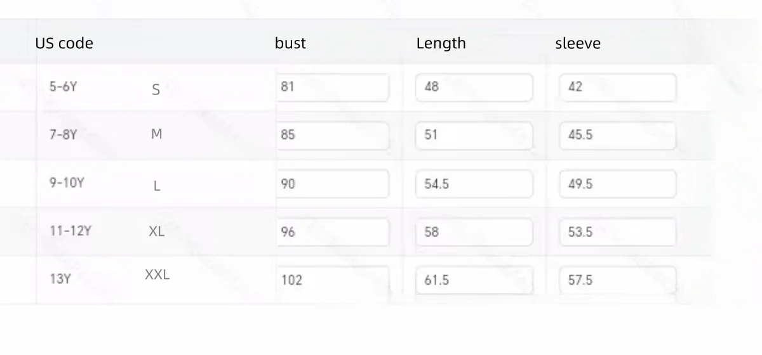Click the US code column header

coord(64,43)
